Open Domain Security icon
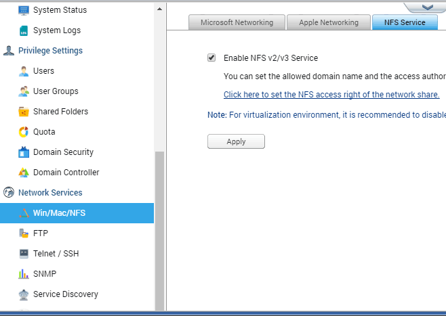446x316 pixels. pyautogui.click(x=24, y=152)
